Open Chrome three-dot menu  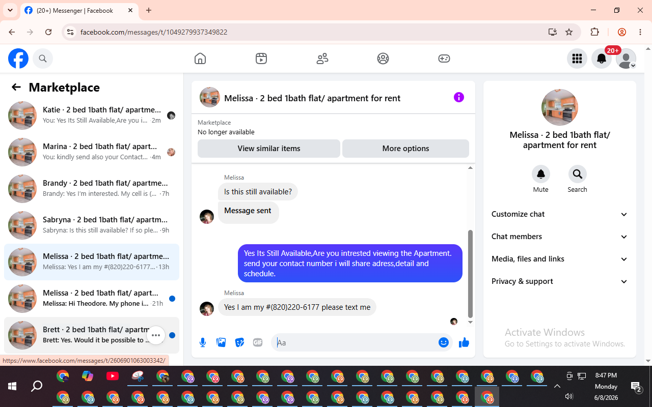coord(640,32)
